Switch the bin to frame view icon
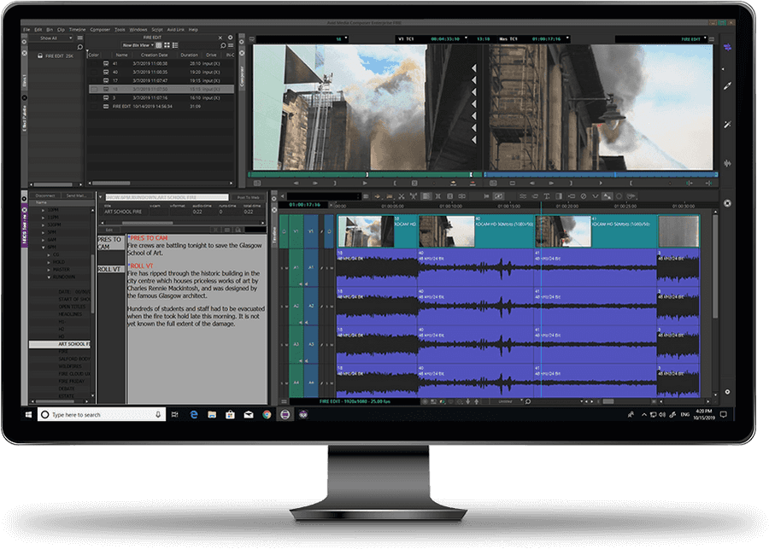 click(168, 45)
